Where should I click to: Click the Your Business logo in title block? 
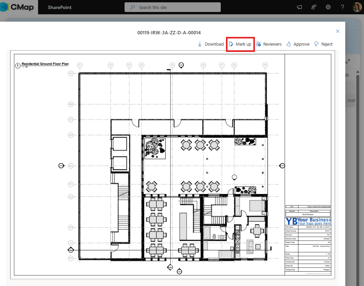[x=308, y=221]
